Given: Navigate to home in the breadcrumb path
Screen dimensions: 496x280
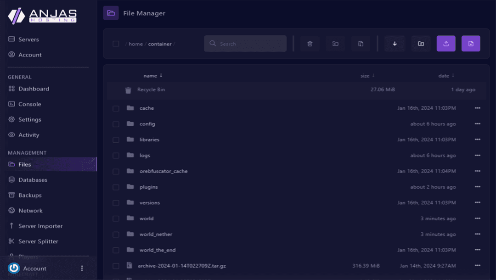Looking at the screenshot, I should (135, 44).
